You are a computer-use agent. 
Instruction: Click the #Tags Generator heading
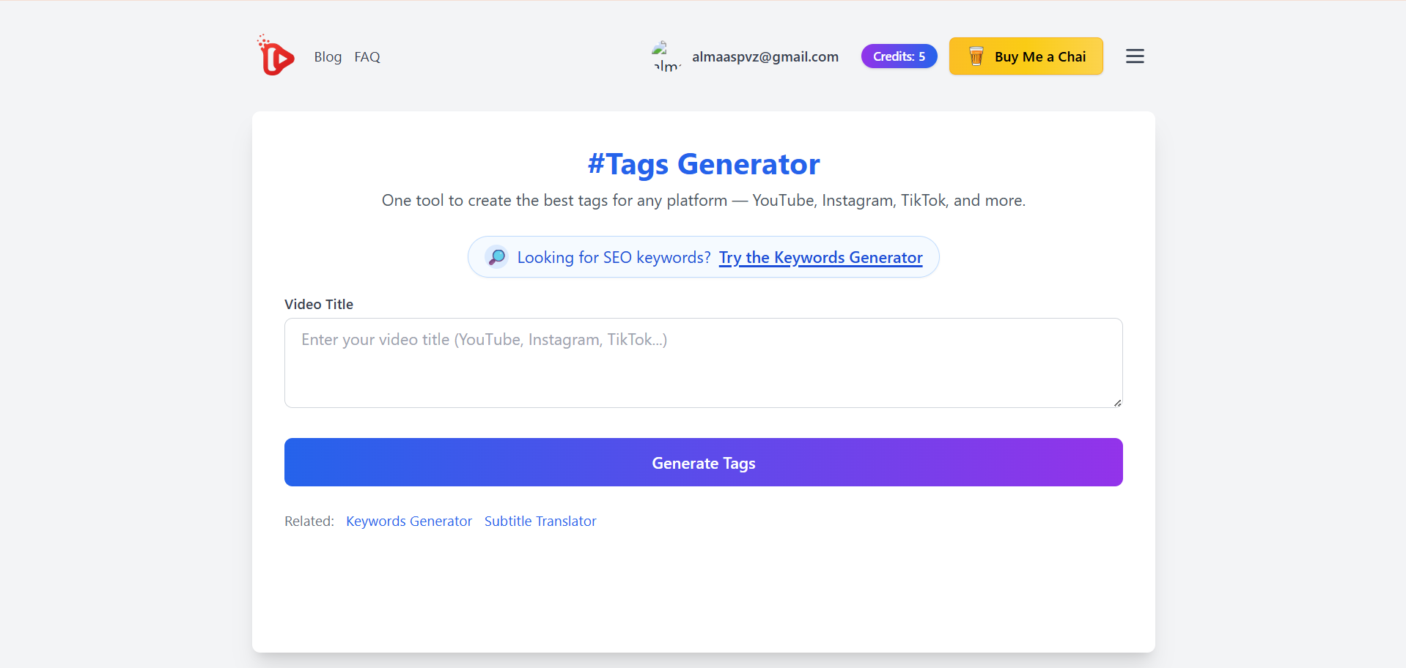[x=703, y=164]
